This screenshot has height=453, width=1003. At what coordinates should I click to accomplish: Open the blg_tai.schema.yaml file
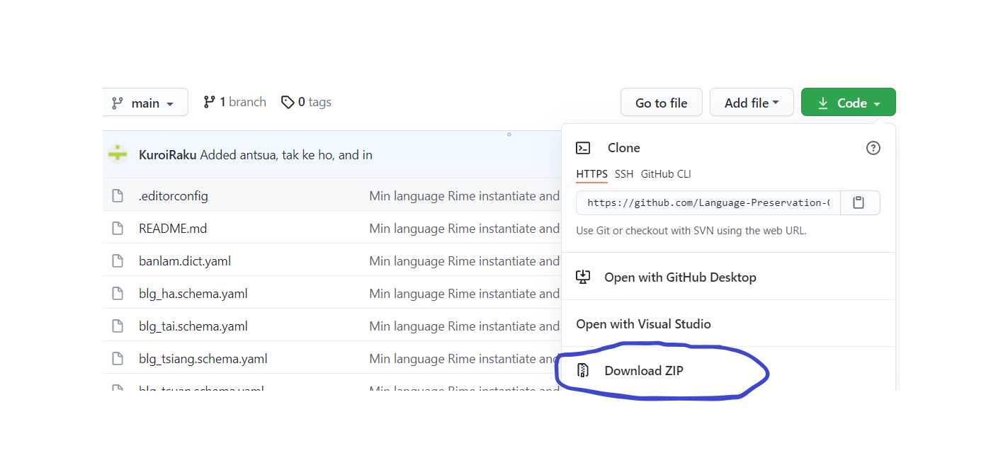pos(193,326)
